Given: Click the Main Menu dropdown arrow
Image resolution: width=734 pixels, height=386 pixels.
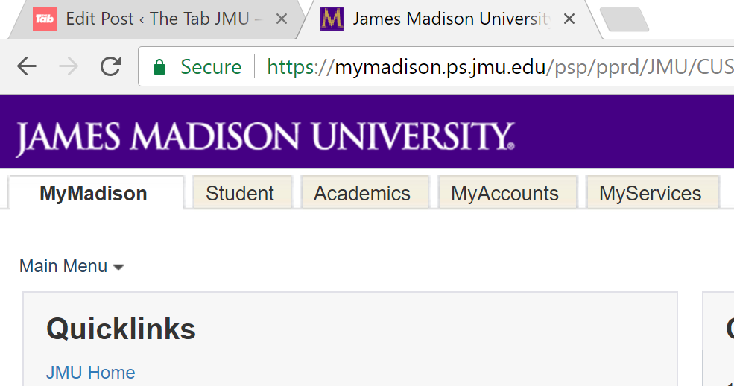Looking at the screenshot, I should pyautogui.click(x=118, y=268).
